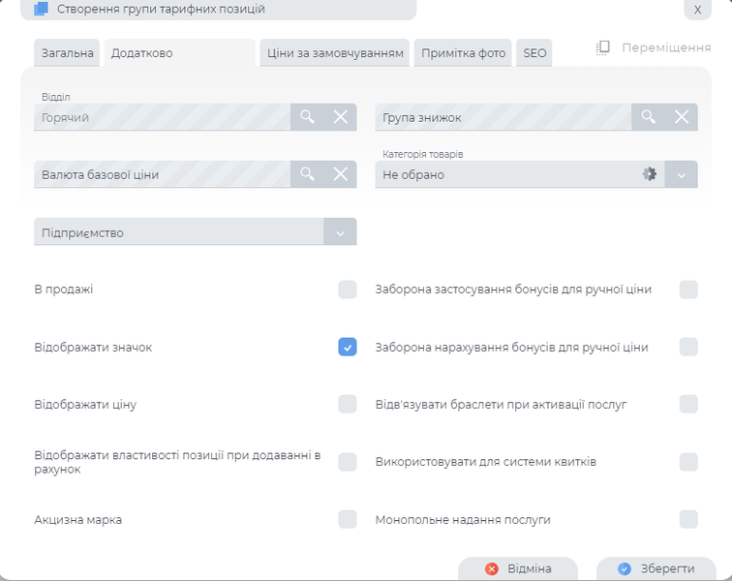732x581 pixels.
Task: Expand the Підприємство dropdown
Action: [340, 232]
